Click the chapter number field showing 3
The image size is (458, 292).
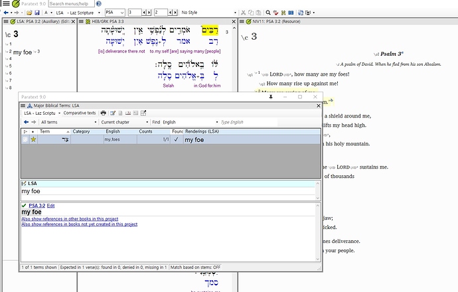[135, 13]
